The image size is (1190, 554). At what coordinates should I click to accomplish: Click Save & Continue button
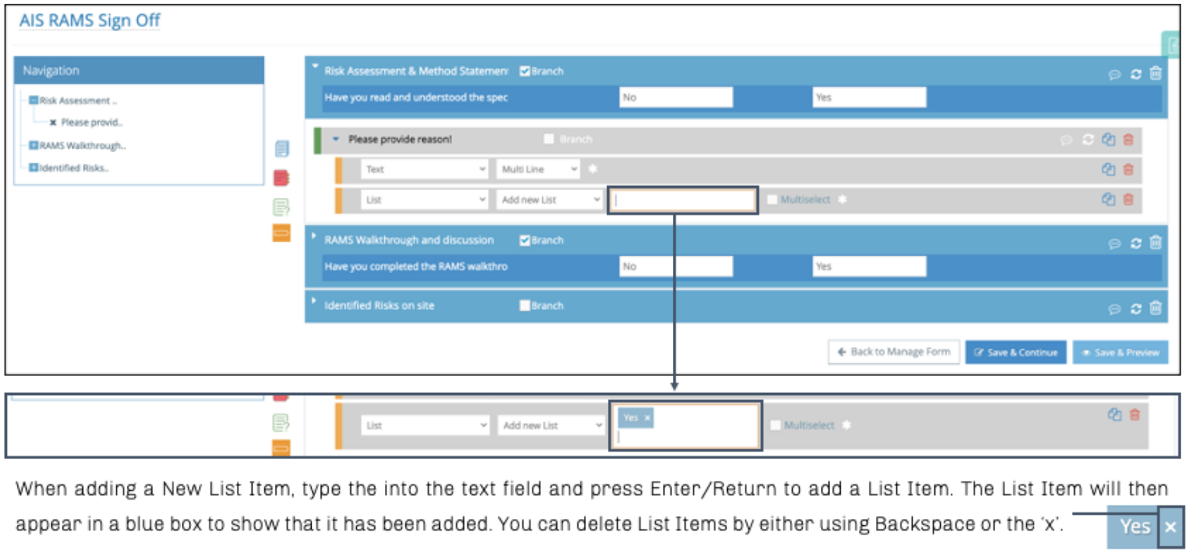1016,352
